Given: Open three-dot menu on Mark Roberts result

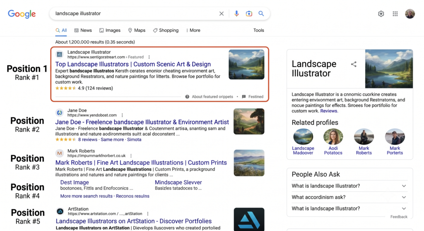Looking at the screenshot, I should pos(131,156).
